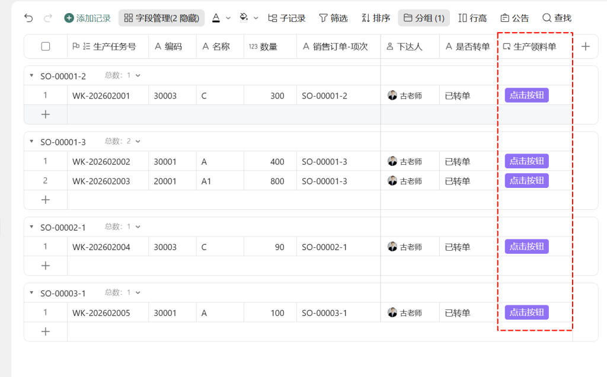Viewport: 607px width, 377px height.
Task: Add row under group SO-00003-1
Action: [x=46, y=332]
